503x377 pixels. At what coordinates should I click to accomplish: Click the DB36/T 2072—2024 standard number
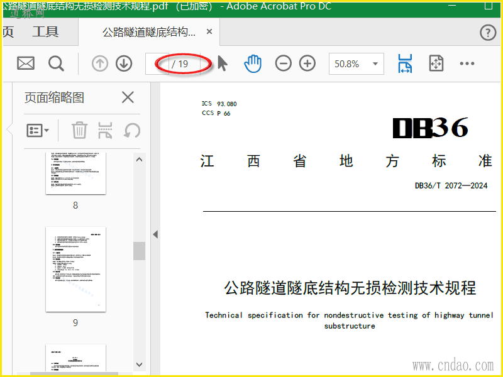(451, 185)
